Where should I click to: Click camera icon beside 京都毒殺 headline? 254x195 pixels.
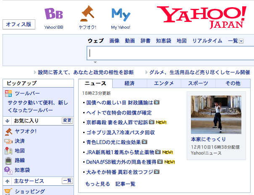[x=151, y=122]
